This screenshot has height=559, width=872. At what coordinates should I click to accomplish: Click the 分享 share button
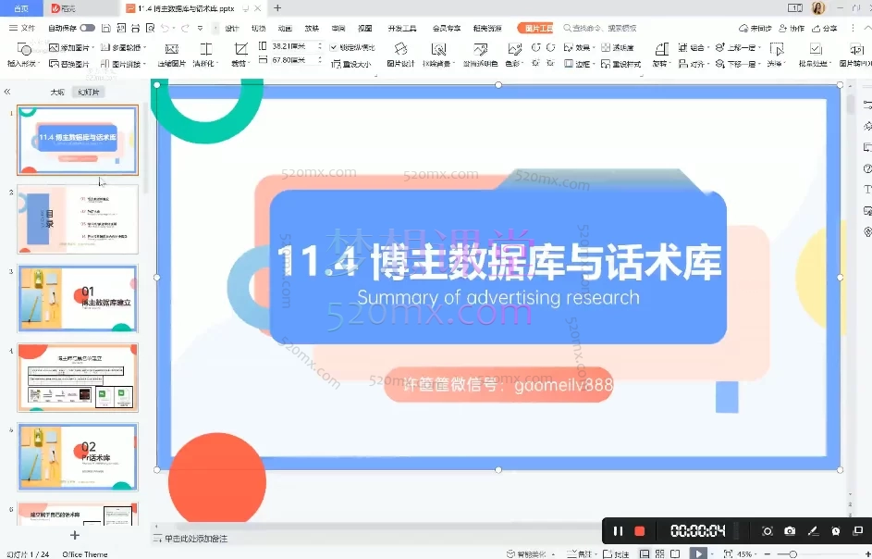[825, 29]
